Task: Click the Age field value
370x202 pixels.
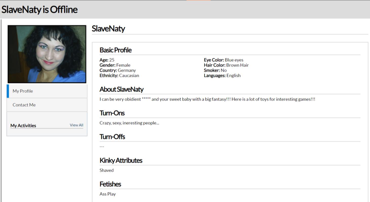Action: click(x=112, y=60)
